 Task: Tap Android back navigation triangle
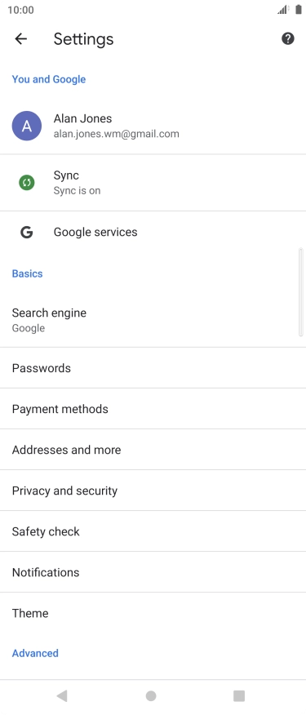tap(62, 695)
